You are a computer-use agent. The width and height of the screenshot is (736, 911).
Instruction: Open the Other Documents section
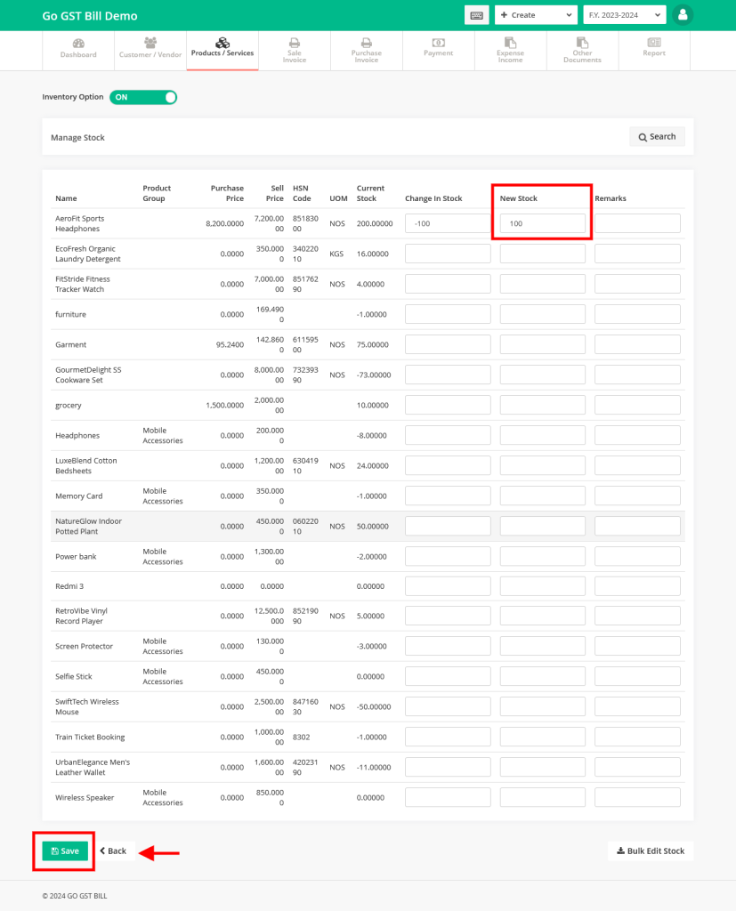(x=582, y=51)
